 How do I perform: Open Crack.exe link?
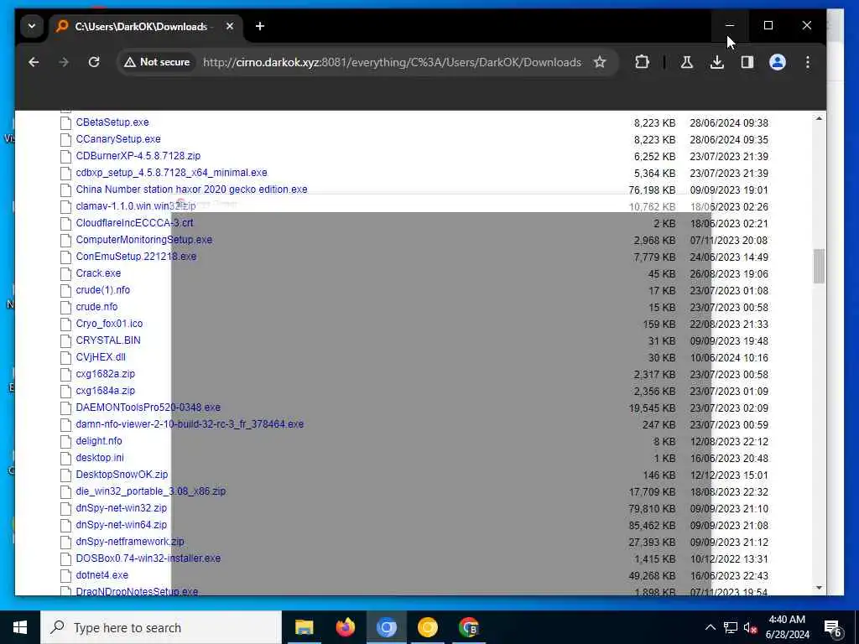click(x=99, y=273)
